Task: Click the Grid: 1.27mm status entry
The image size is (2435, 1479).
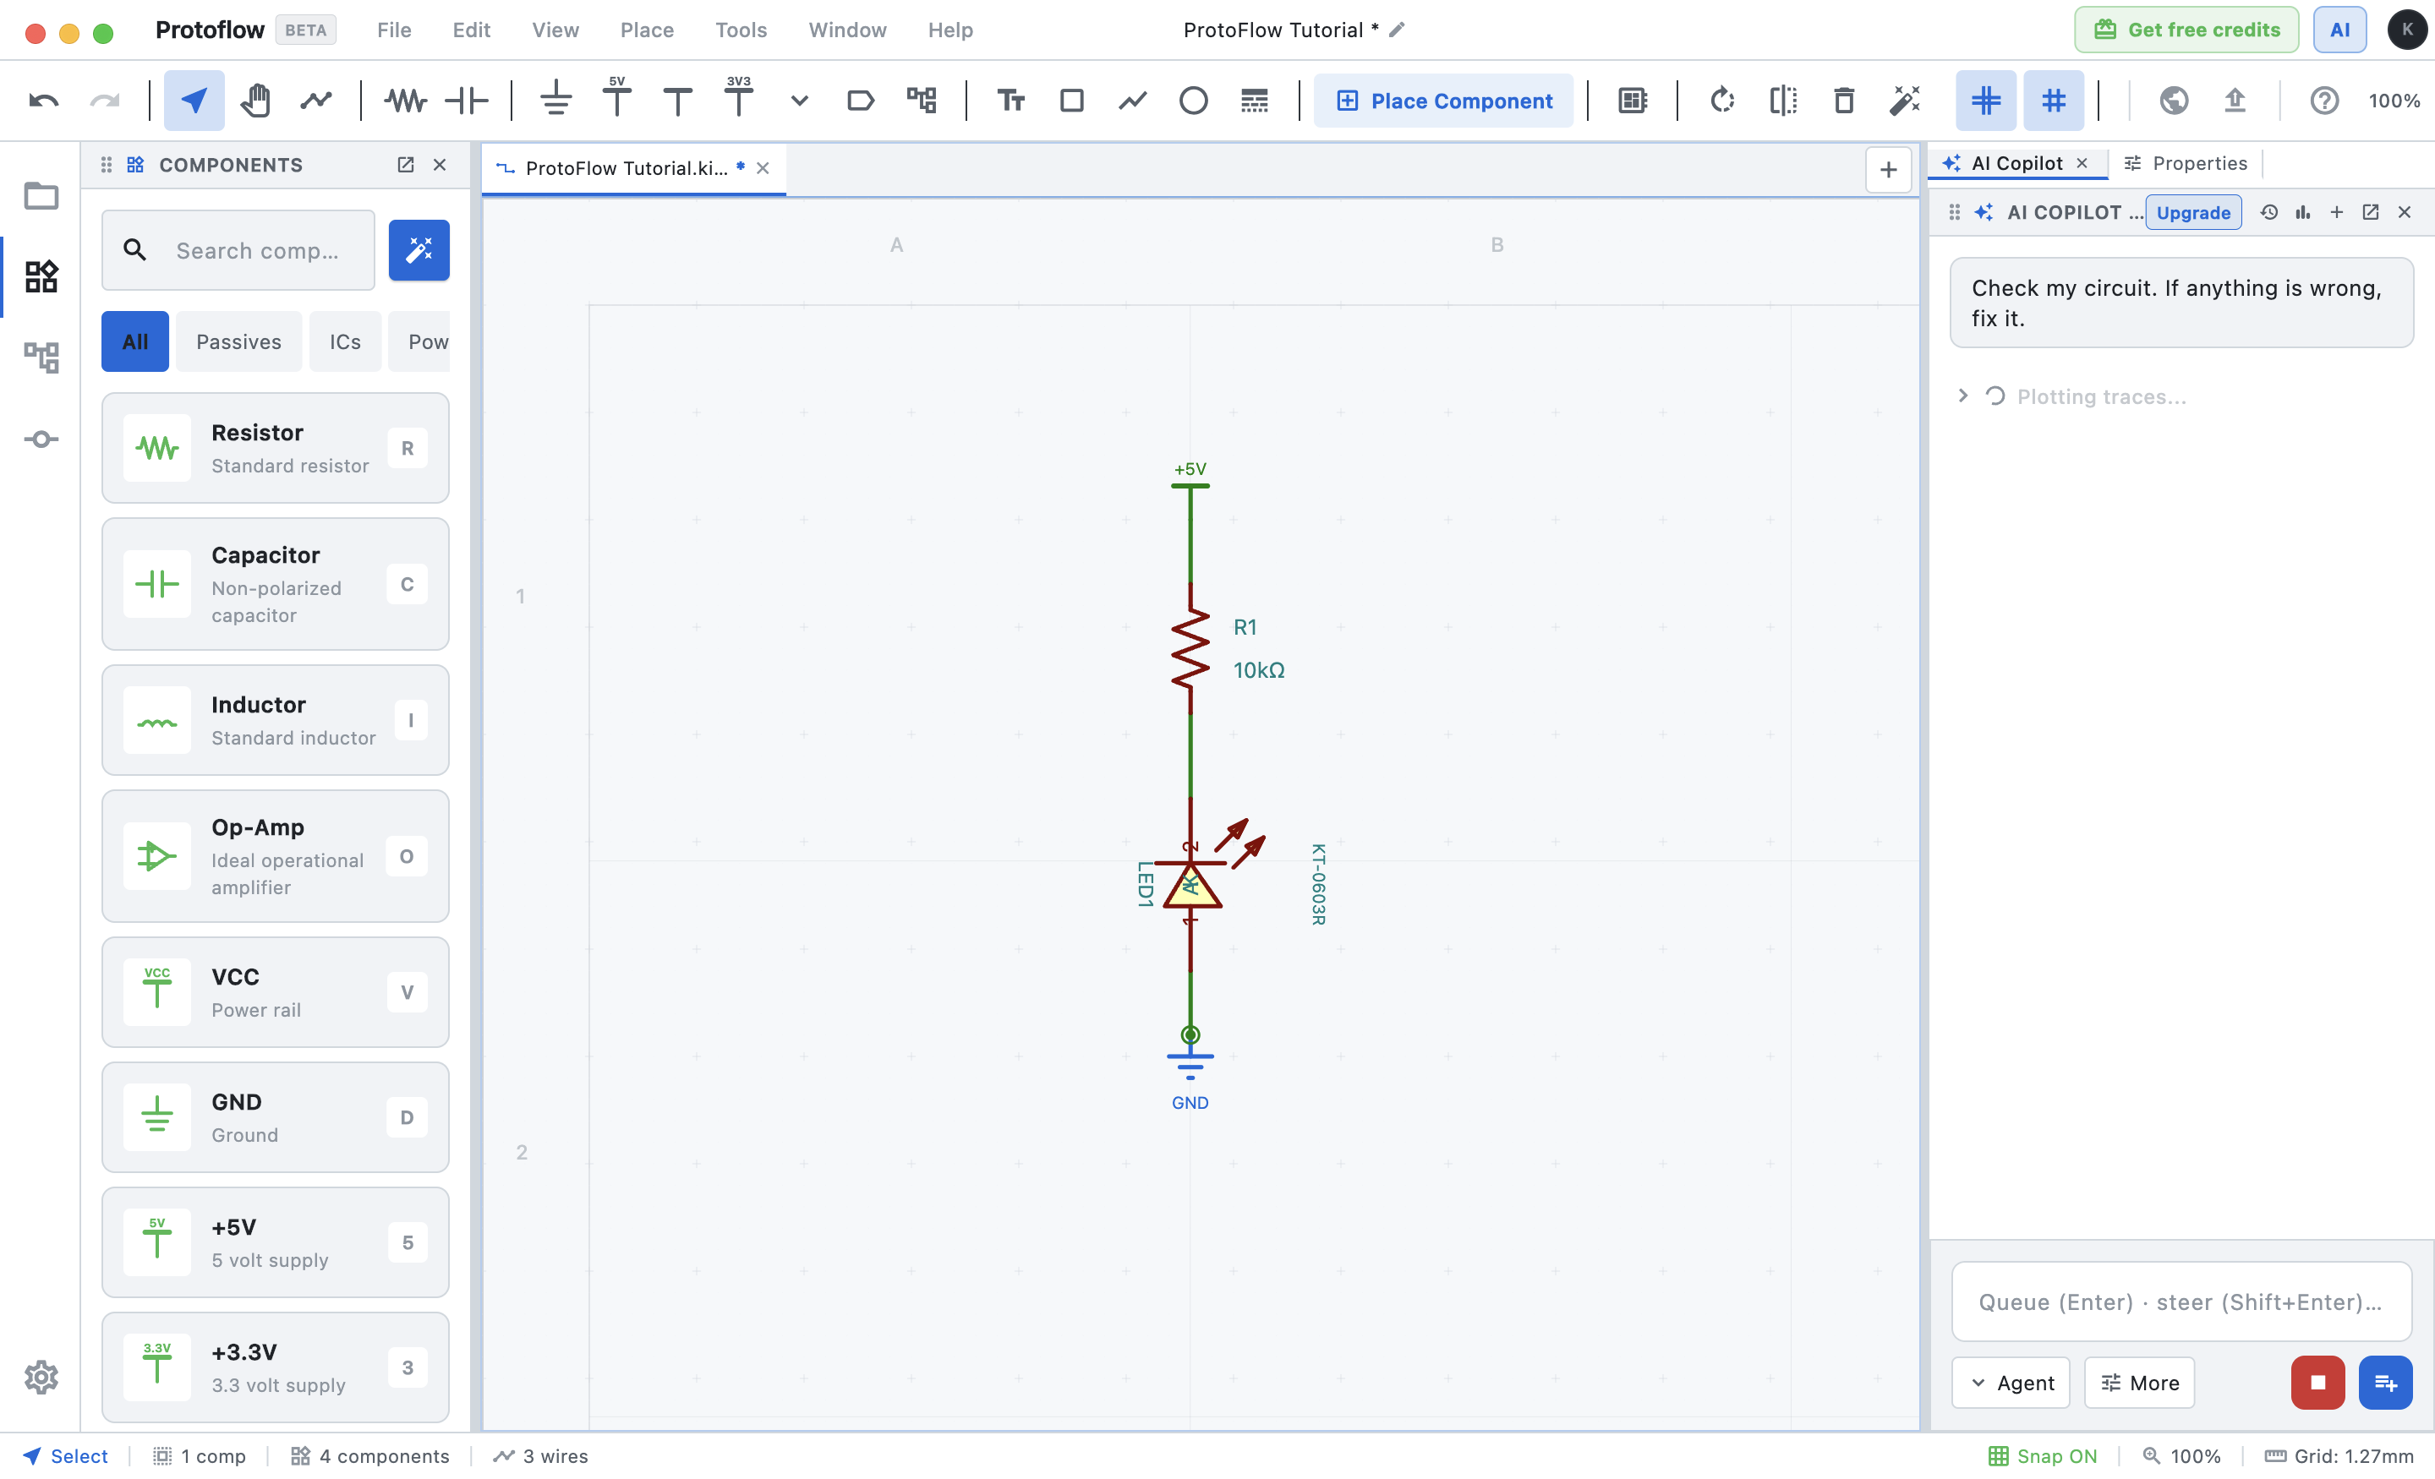Action: (x=2339, y=1456)
